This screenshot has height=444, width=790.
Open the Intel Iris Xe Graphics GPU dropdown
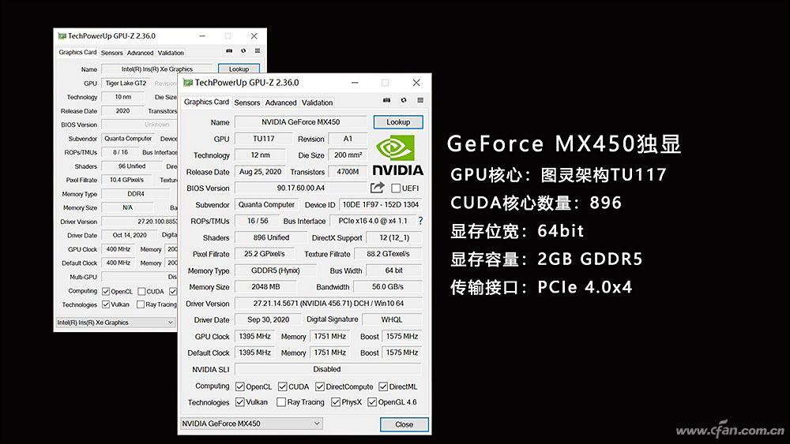pos(115,323)
